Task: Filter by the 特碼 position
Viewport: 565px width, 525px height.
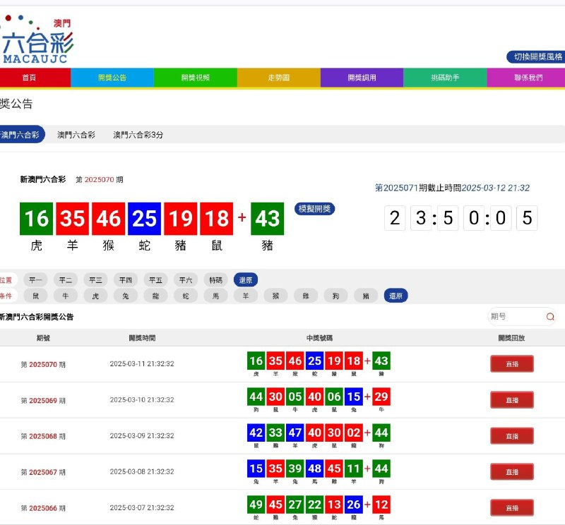Action: [x=215, y=279]
